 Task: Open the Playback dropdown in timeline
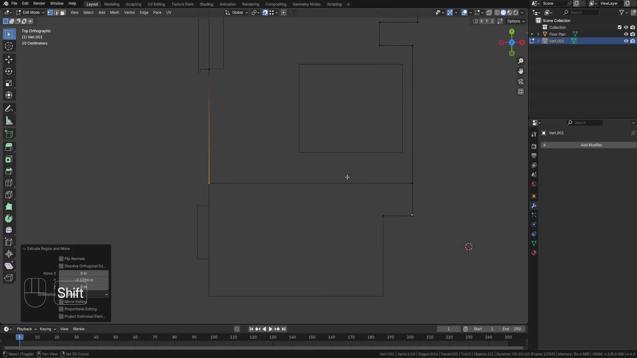point(27,329)
